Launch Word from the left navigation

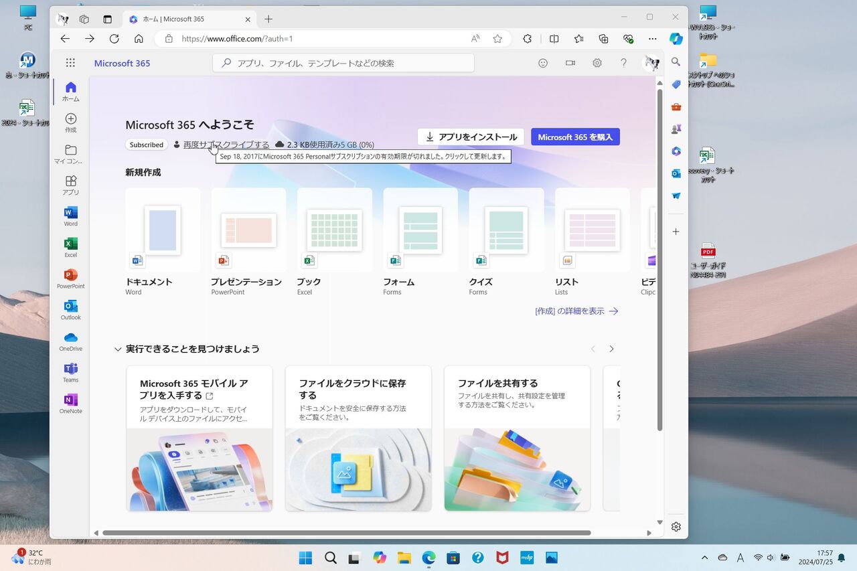coord(71,217)
